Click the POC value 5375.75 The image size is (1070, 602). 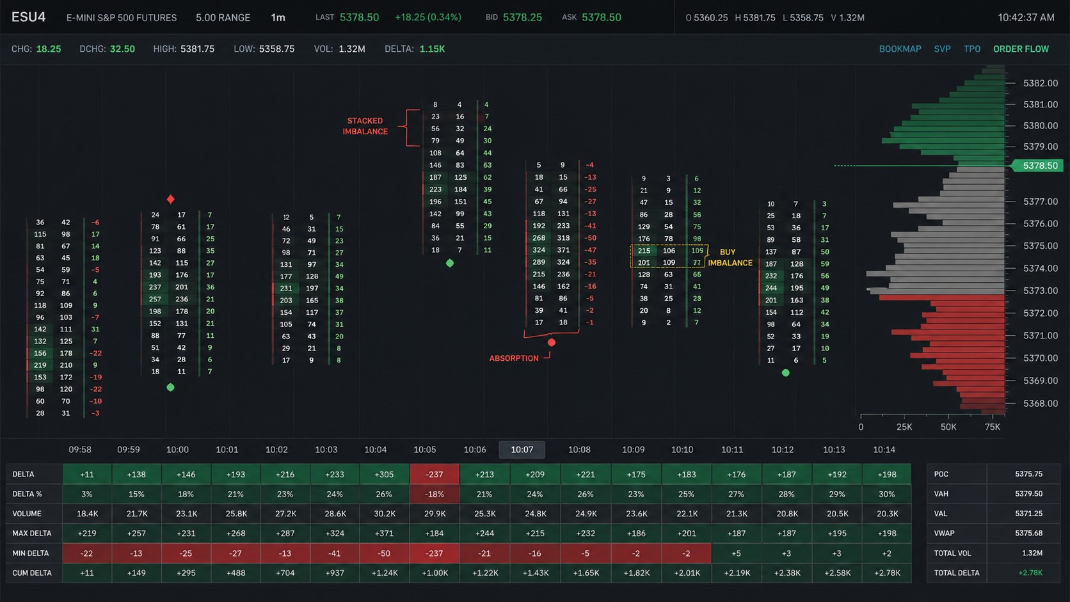(1028, 474)
